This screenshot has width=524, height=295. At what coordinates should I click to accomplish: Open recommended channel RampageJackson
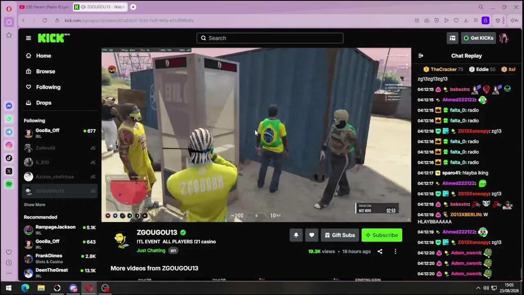click(60, 230)
